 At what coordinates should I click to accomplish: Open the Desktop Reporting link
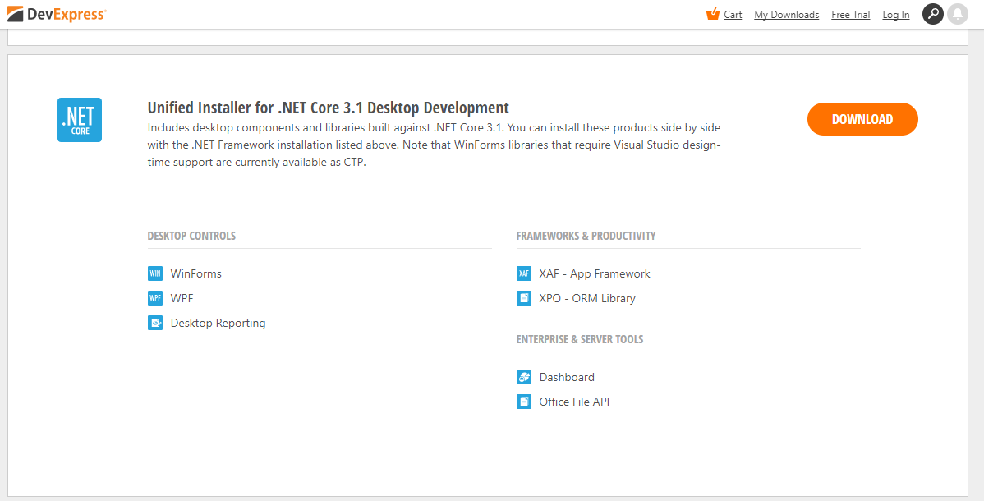(x=218, y=324)
